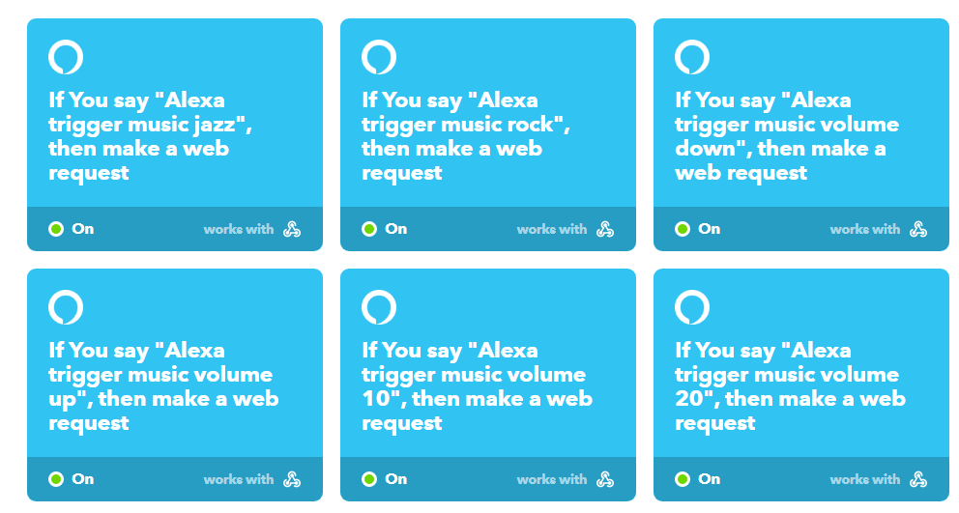Click Alexa icon on music jazz applet
This screenshot has height=513, width=959.
click(66, 57)
